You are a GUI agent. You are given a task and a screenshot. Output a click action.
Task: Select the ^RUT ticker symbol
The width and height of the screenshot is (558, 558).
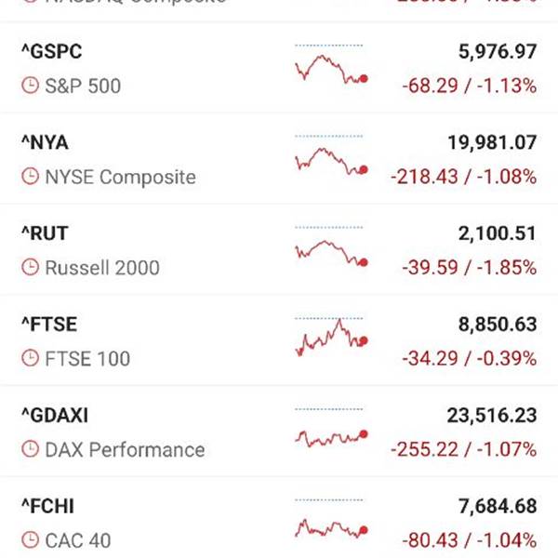coord(45,233)
